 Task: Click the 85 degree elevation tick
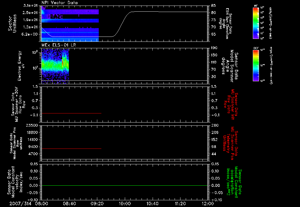tap(214, 5)
